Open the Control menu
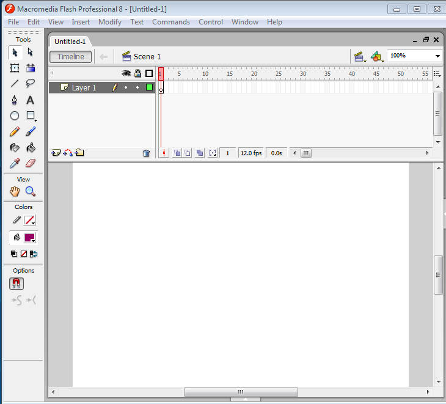Image resolution: width=446 pixels, height=404 pixels. [211, 22]
